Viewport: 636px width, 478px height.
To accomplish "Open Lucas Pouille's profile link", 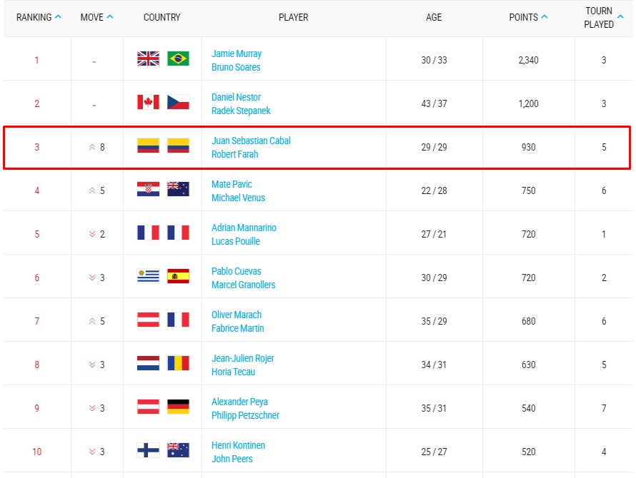I will (x=235, y=241).
